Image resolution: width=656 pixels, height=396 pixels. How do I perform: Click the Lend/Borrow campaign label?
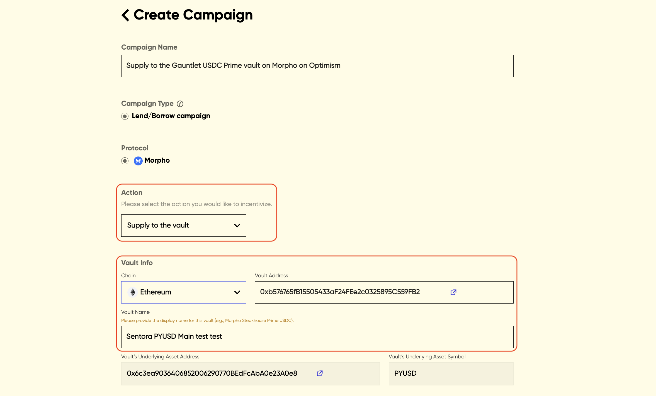(x=171, y=116)
